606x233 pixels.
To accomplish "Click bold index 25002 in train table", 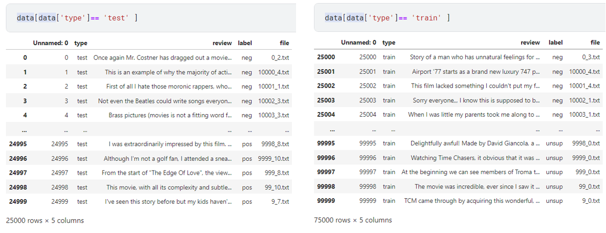I will [326, 86].
